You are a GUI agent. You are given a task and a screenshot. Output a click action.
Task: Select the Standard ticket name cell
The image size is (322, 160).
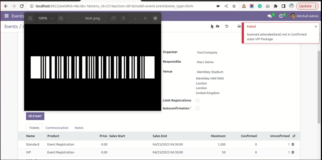[32, 144]
